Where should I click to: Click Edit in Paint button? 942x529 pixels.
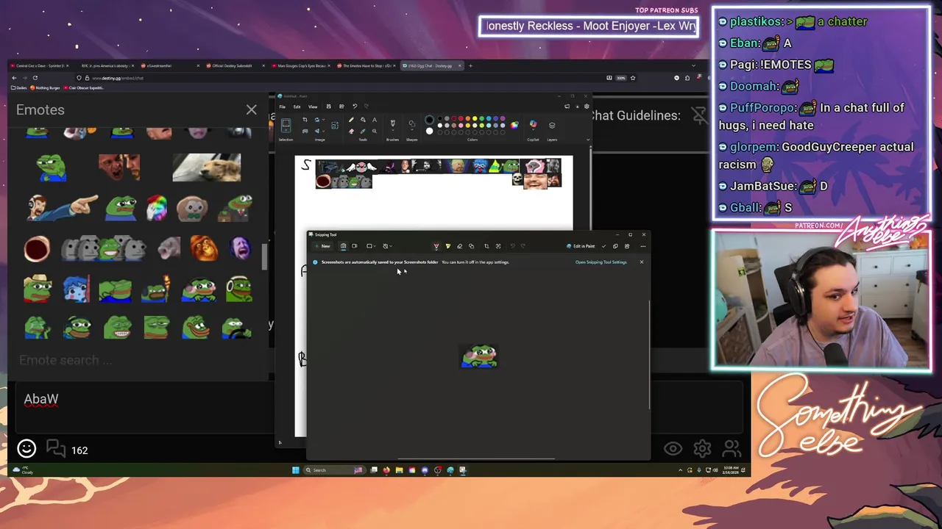tap(581, 246)
